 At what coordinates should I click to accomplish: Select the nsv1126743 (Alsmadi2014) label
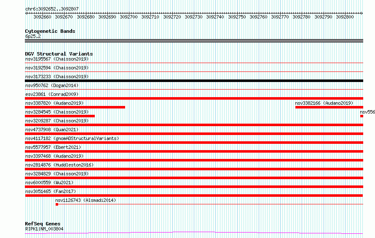86,200
